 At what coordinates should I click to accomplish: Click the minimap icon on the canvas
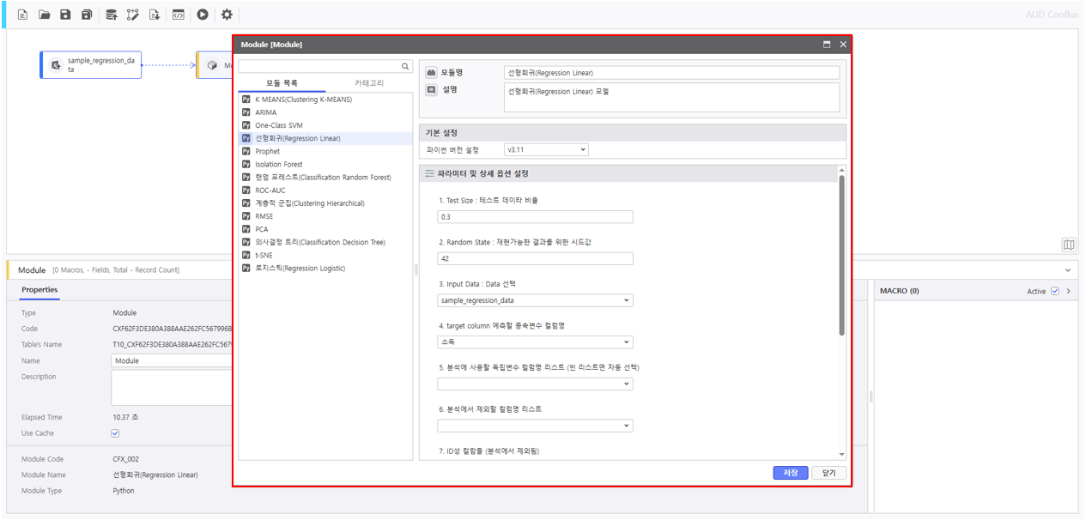pyautogui.click(x=1069, y=245)
